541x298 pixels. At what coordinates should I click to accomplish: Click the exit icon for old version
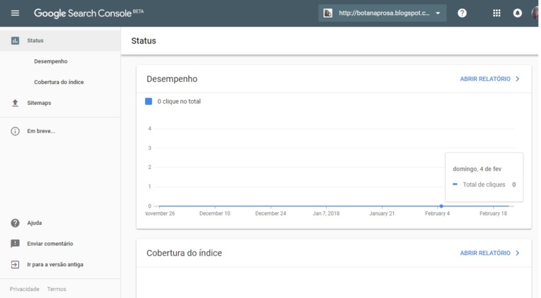(15, 265)
